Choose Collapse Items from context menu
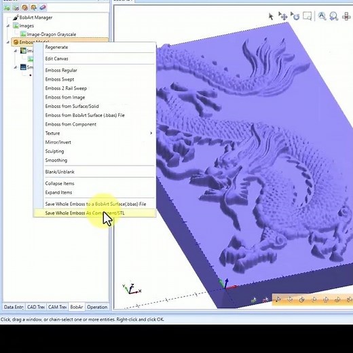The image size is (353, 353). pyautogui.click(x=60, y=183)
